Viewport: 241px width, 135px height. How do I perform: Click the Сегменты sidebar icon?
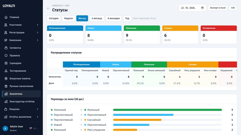6,48
